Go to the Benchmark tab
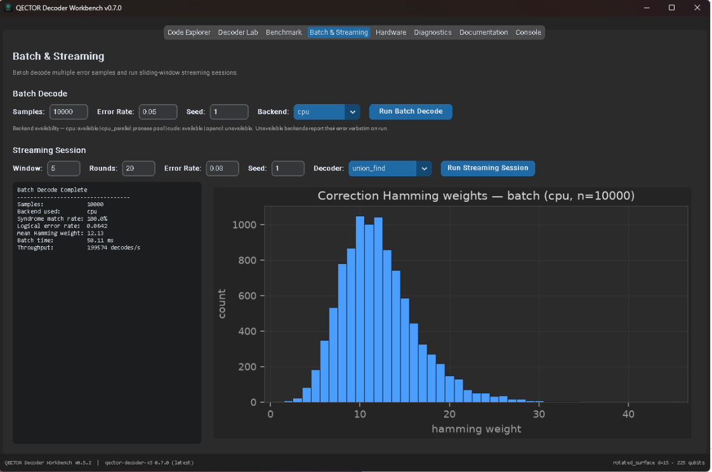 point(284,33)
